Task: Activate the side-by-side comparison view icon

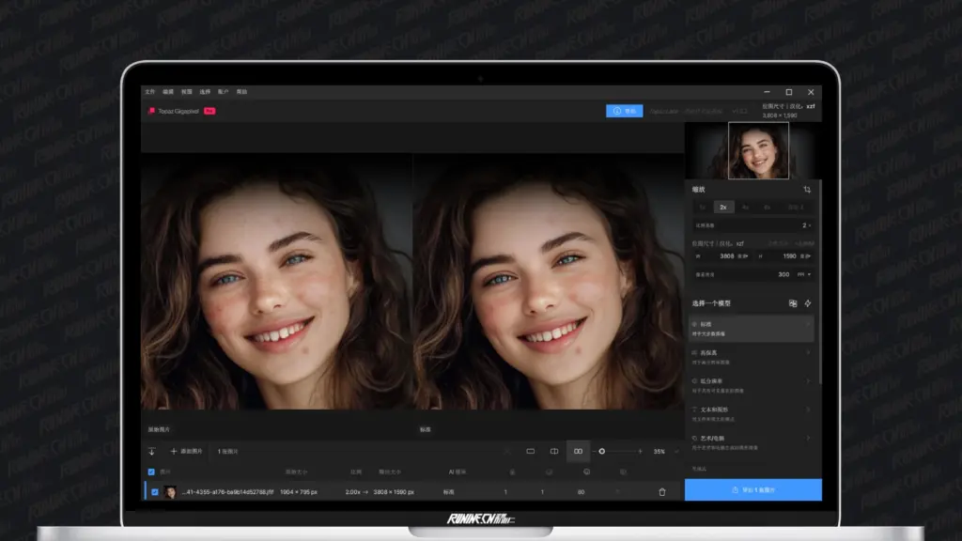Action: (578, 451)
